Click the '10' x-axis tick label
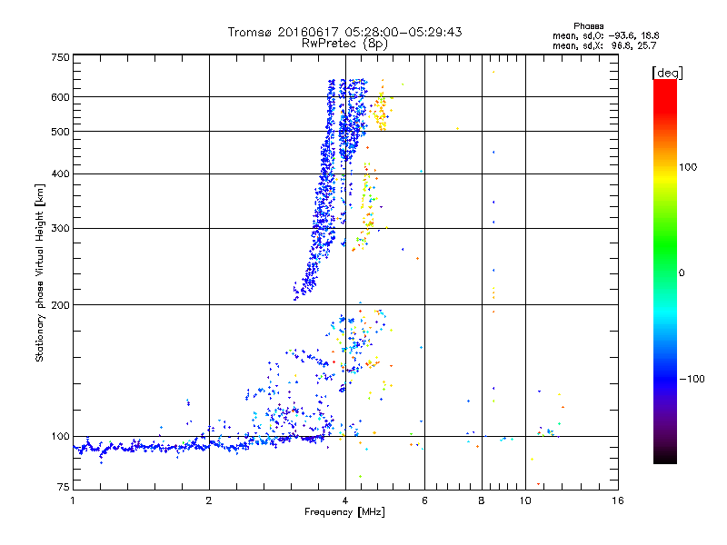The width and height of the screenshot is (727, 545). coord(525,500)
